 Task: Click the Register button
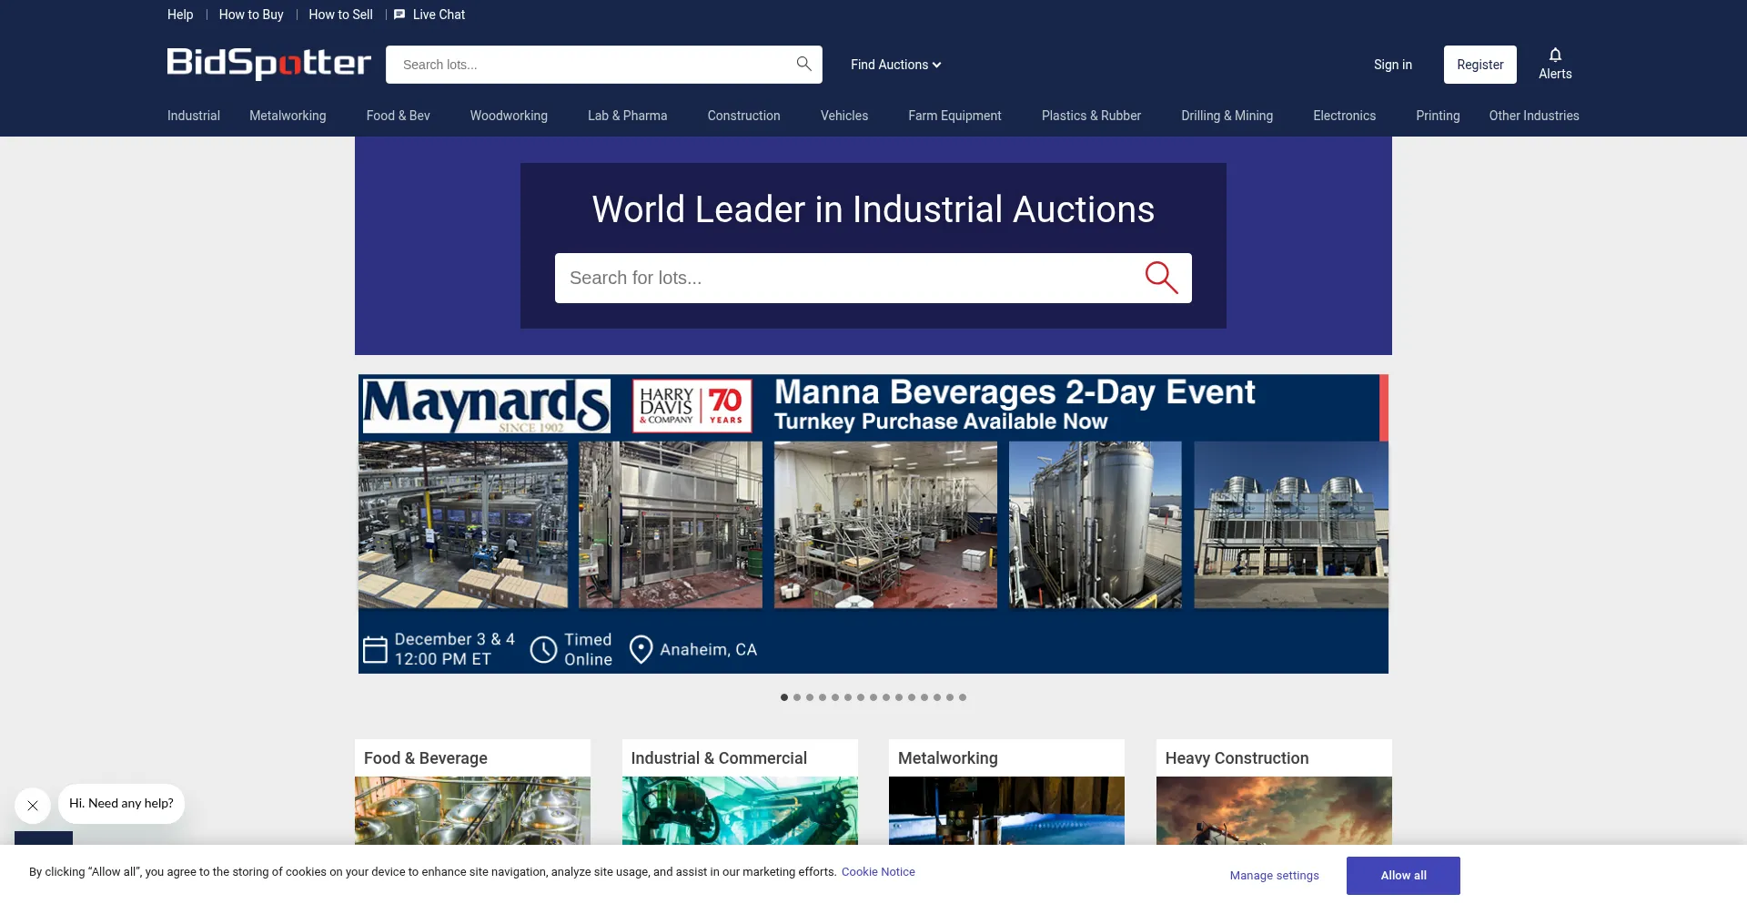[1479, 65]
